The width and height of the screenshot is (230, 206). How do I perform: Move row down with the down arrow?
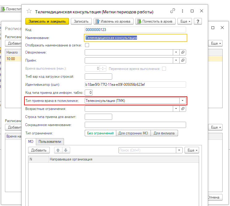(x=66, y=150)
